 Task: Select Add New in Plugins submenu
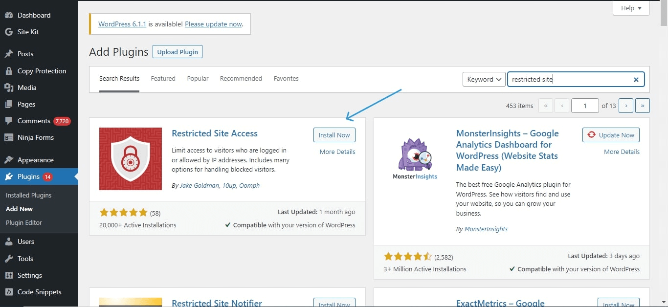20,209
